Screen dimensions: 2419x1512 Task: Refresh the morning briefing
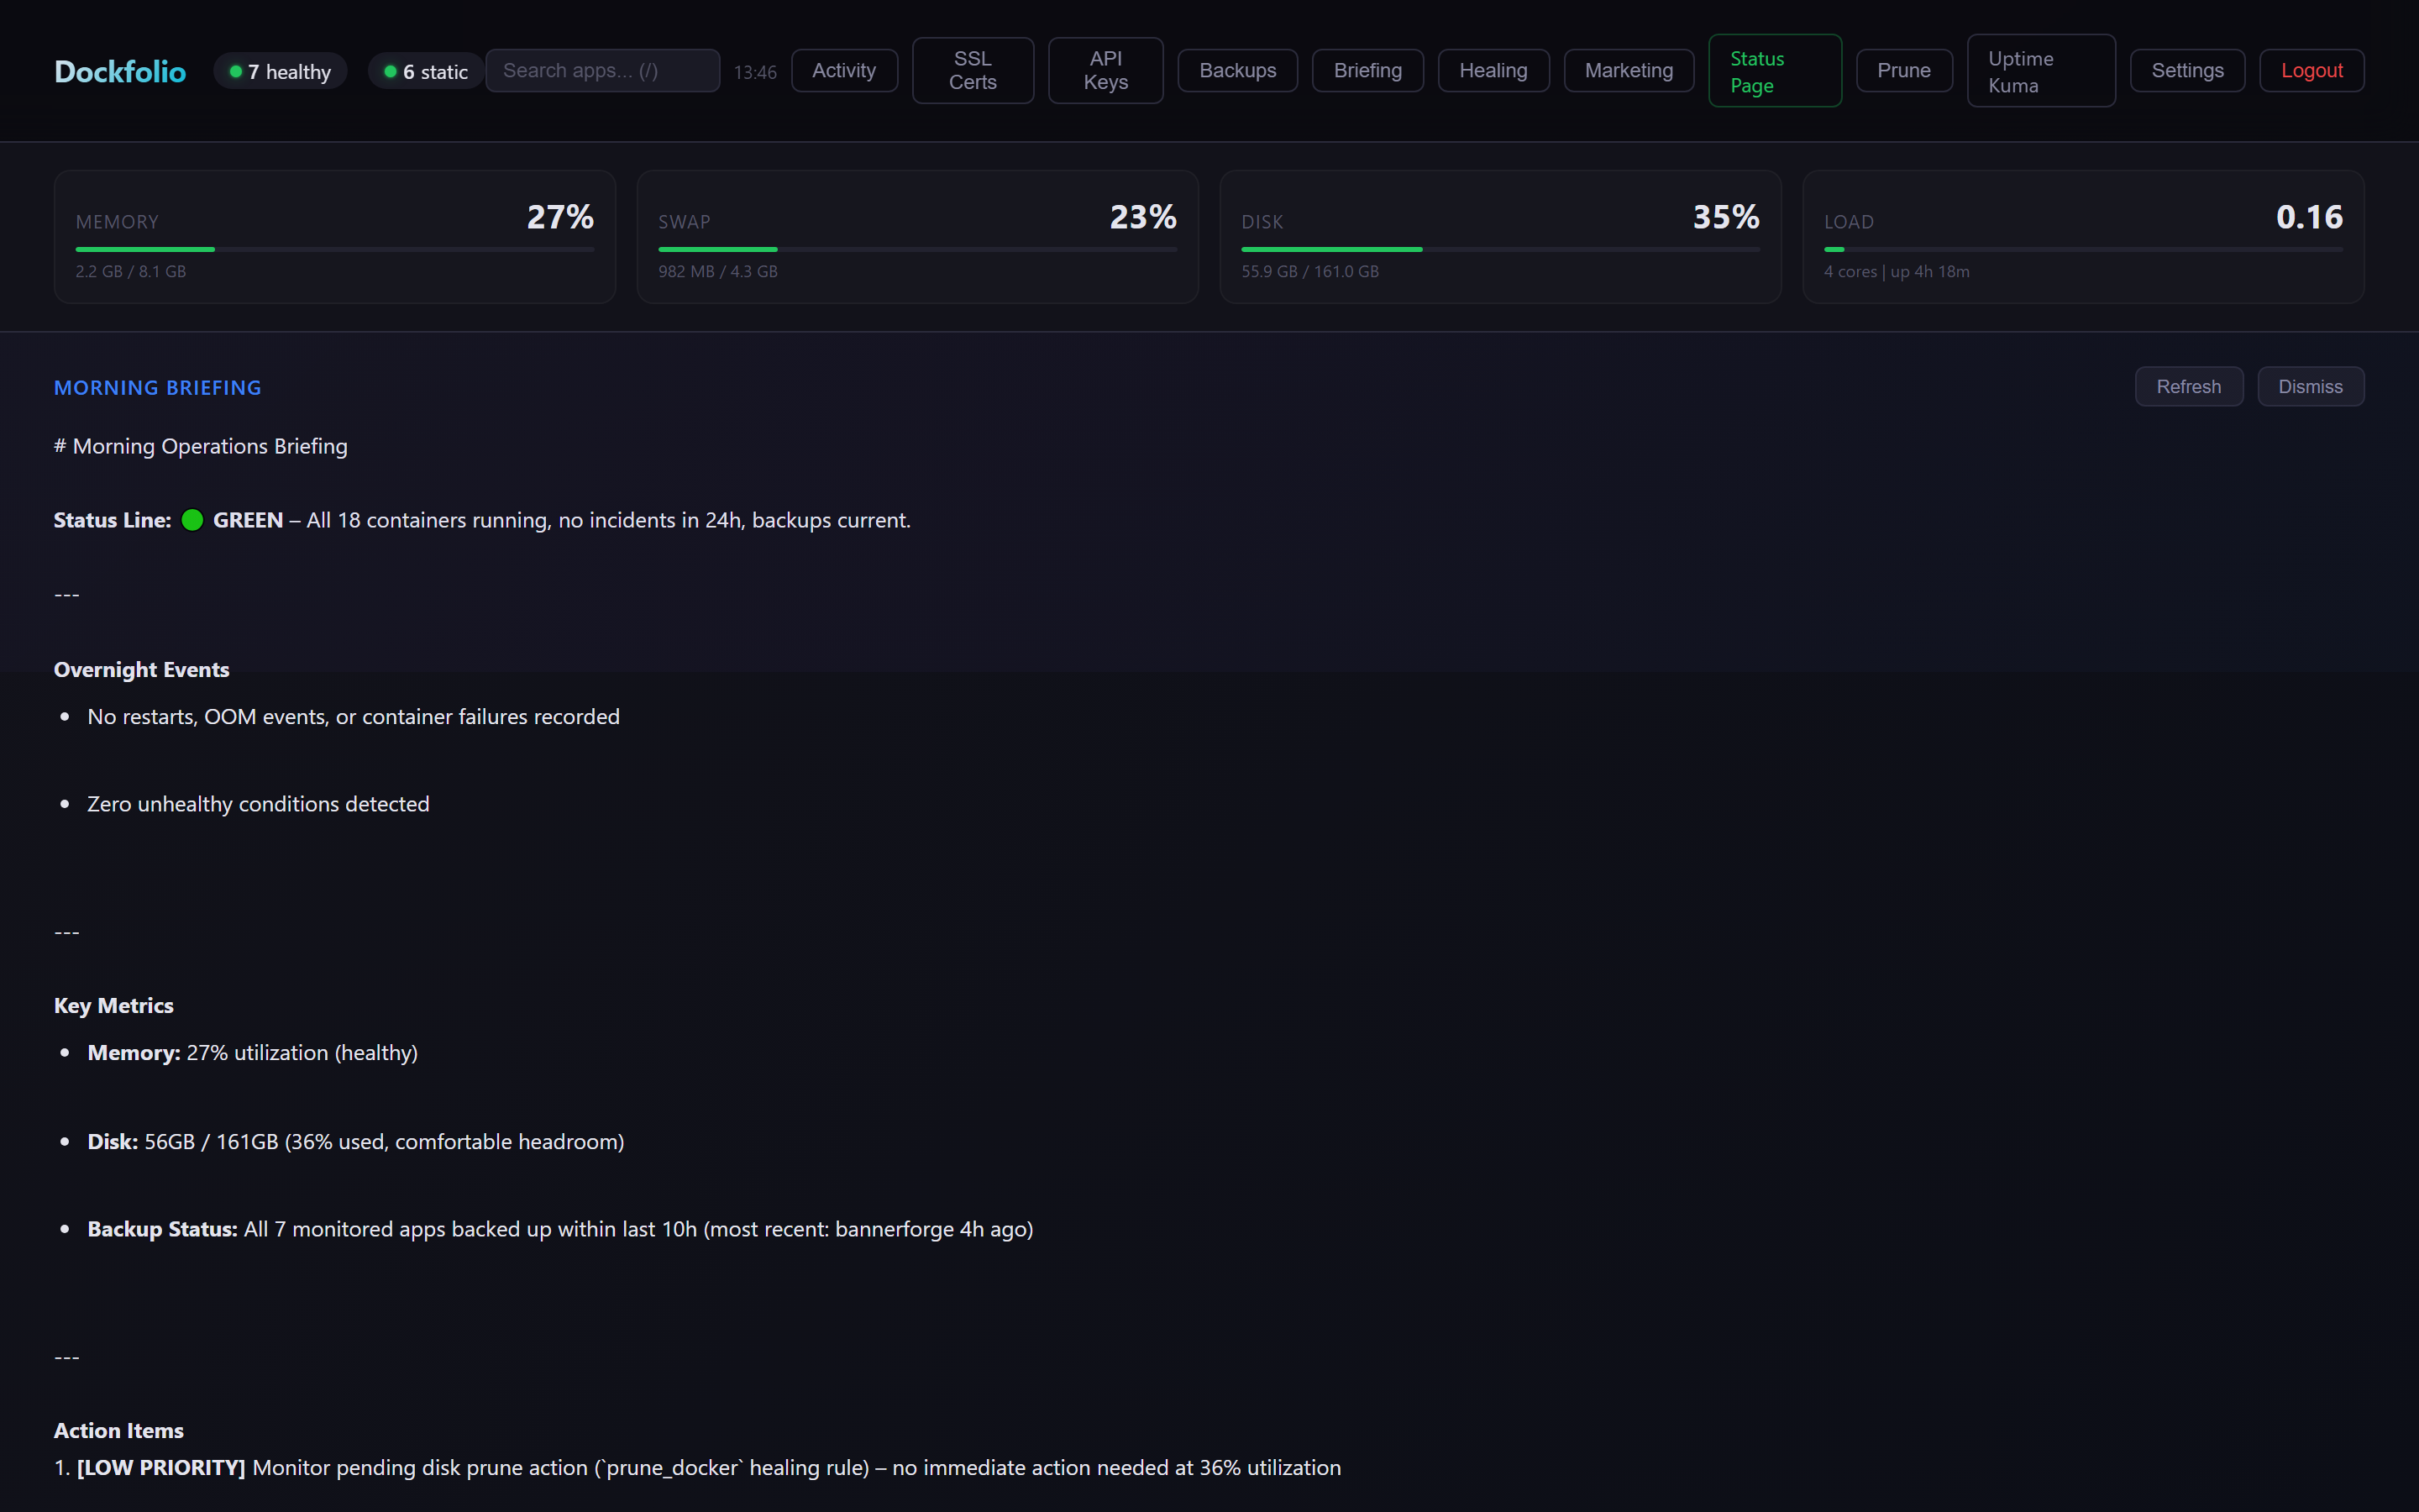[x=2188, y=387]
